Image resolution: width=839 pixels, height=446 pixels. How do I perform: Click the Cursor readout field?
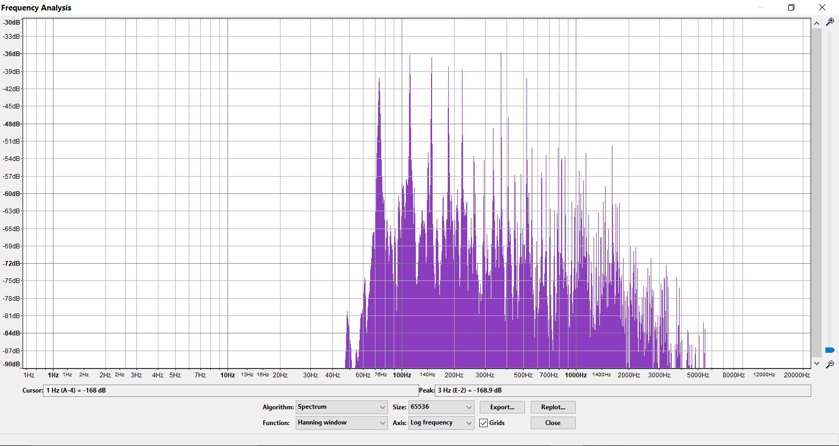pyautogui.click(x=231, y=390)
